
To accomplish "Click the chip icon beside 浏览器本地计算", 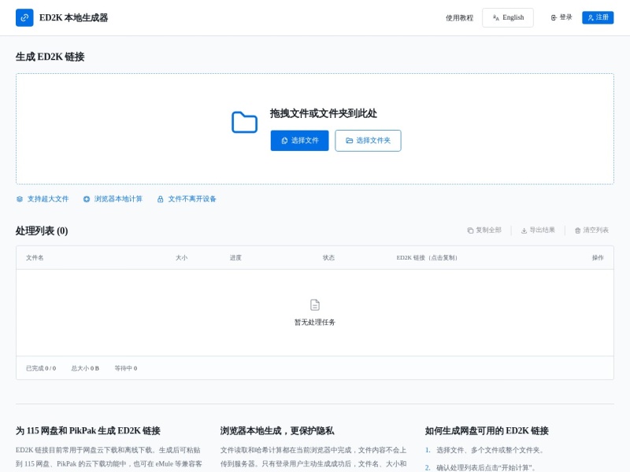I will [87, 199].
